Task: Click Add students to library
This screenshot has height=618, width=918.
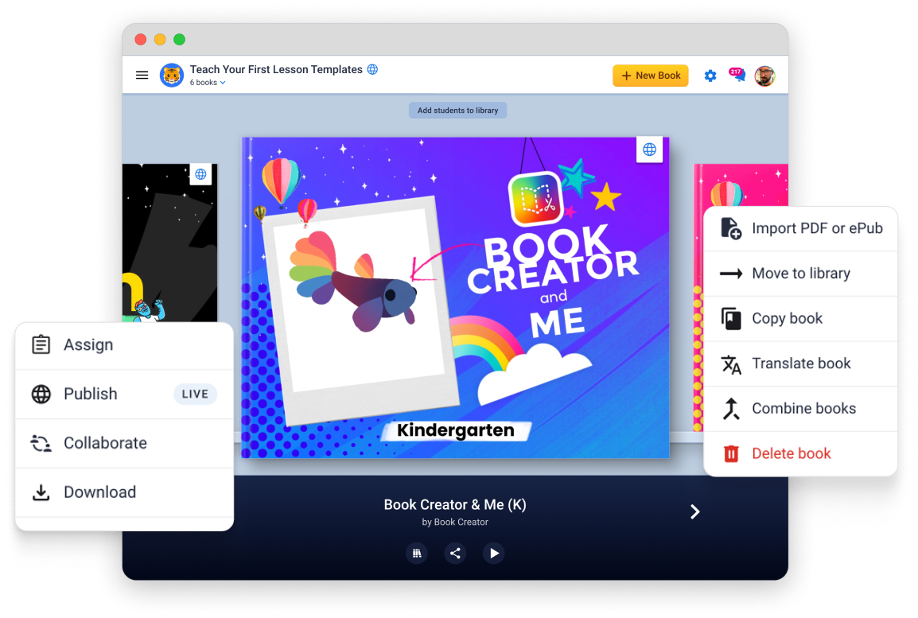Action: tap(458, 110)
